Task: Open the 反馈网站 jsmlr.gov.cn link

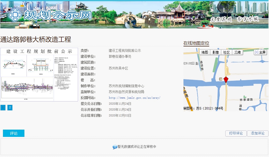Action: click(x=134, y=98)
